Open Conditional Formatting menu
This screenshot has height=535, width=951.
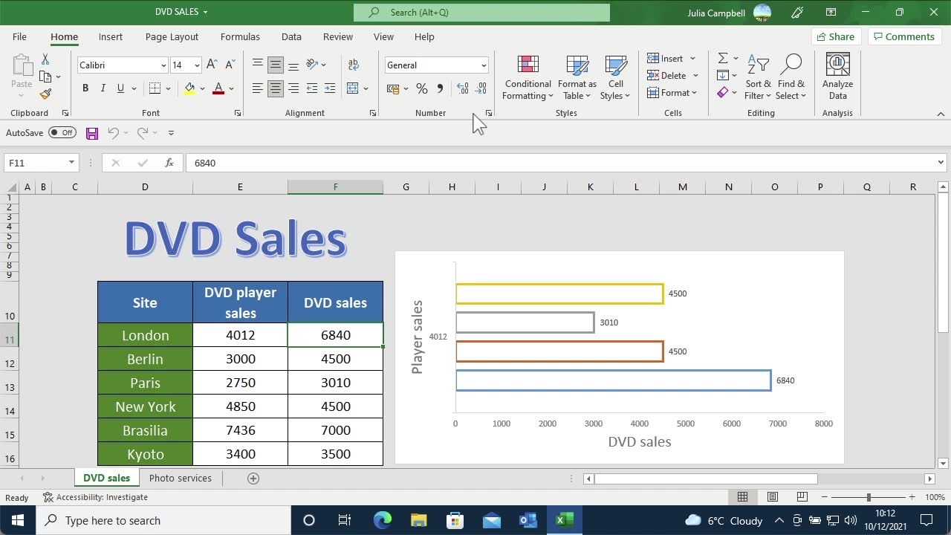528,78
